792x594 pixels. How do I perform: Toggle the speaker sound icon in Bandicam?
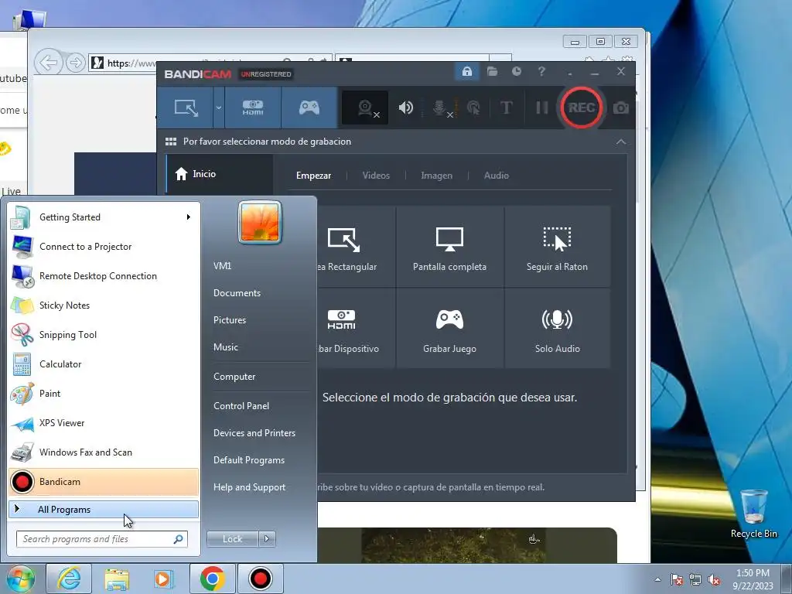pos(405,108)
